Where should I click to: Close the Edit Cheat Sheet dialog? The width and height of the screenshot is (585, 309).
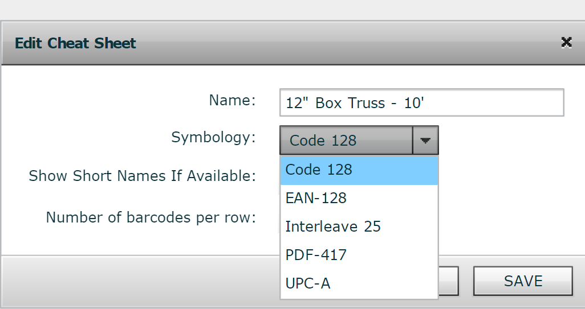(x=566, y=42)
